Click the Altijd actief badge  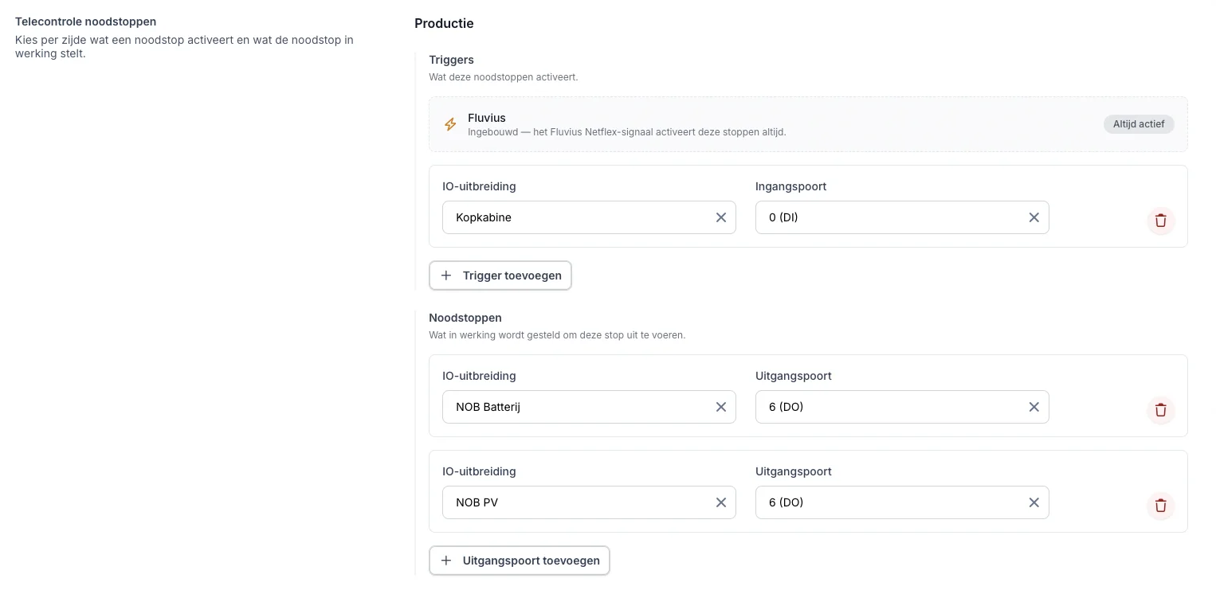1139,124
